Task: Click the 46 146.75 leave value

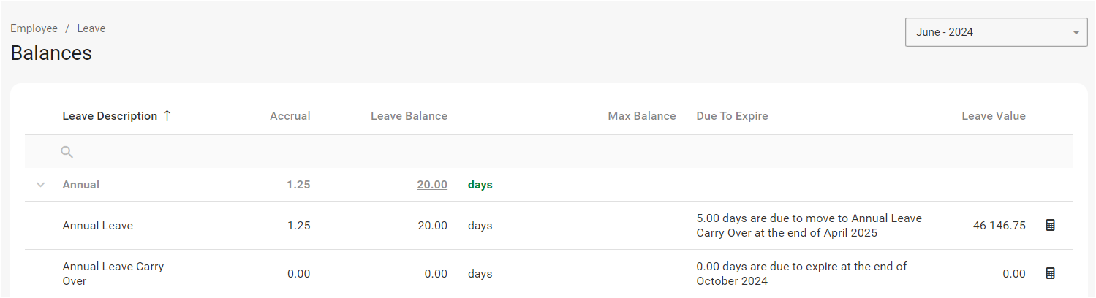Action: (x=999, y=226)
